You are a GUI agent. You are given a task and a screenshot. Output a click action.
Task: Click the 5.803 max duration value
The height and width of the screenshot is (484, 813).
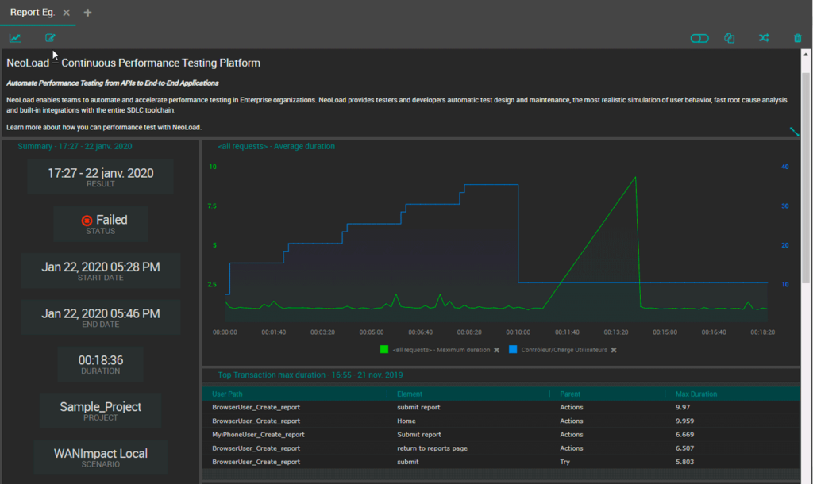coord(684,462)
